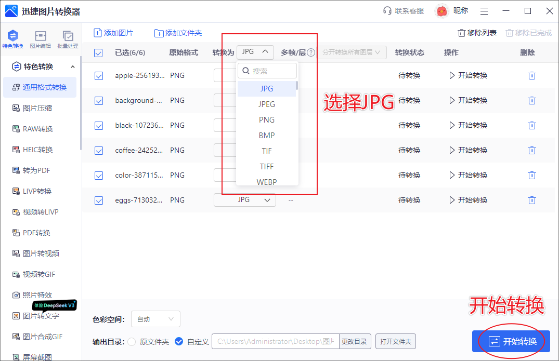The height and width of the screenshot is (361, 559).
Task: Click the 添加文件夹 button
Action: pyautogui.click(x=178, y=33)
